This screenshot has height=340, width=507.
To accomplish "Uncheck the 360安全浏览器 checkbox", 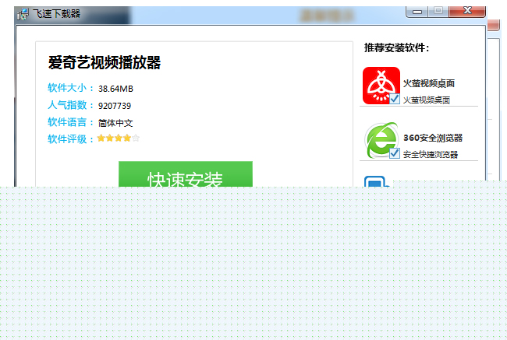I will 394,153.
